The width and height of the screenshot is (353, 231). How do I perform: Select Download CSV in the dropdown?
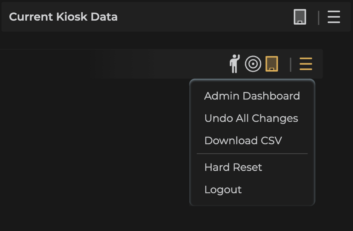(x=243, y=141)
